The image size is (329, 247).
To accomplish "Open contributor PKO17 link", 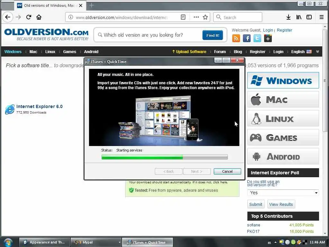I will [x=253, y=232].
